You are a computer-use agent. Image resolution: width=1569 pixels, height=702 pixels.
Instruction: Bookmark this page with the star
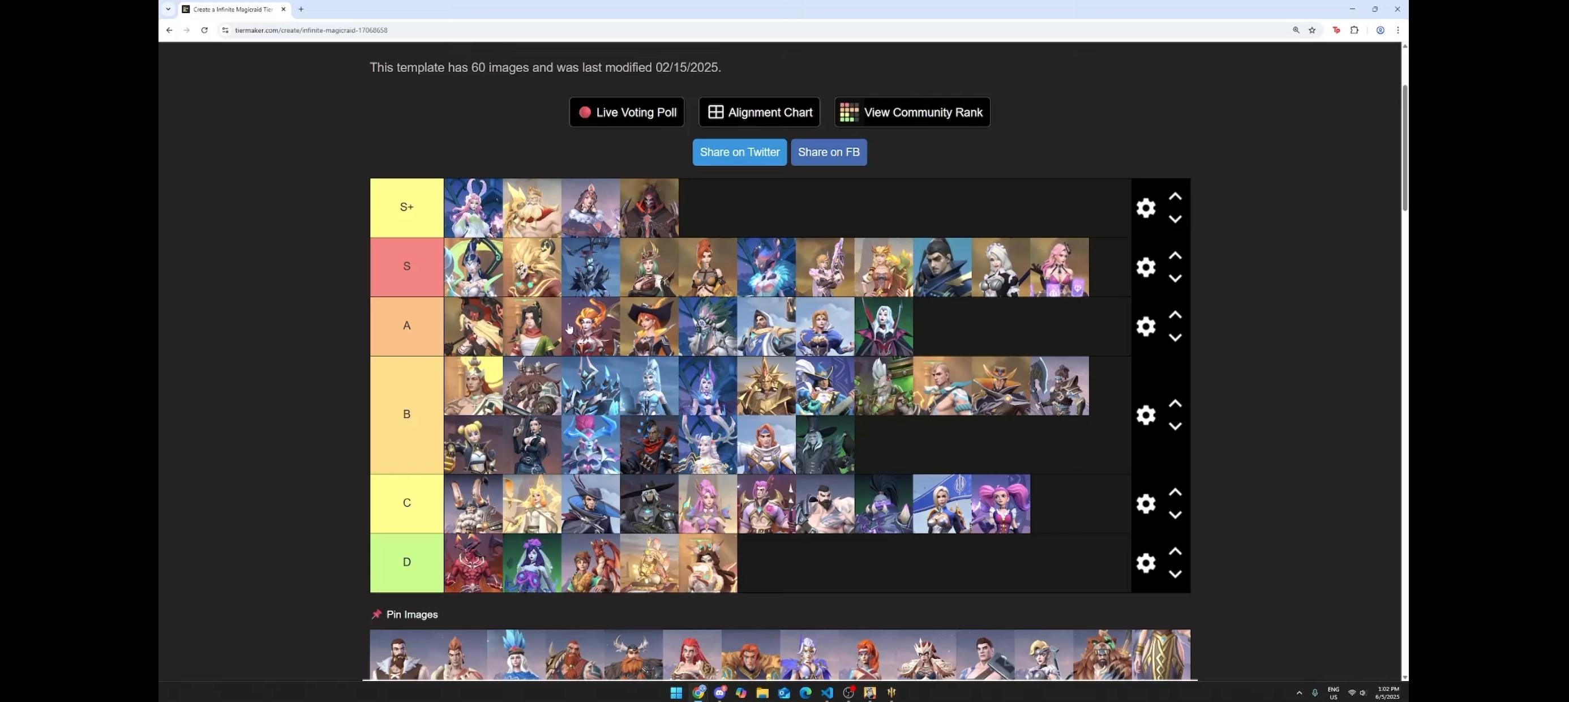click(1312, 30)
